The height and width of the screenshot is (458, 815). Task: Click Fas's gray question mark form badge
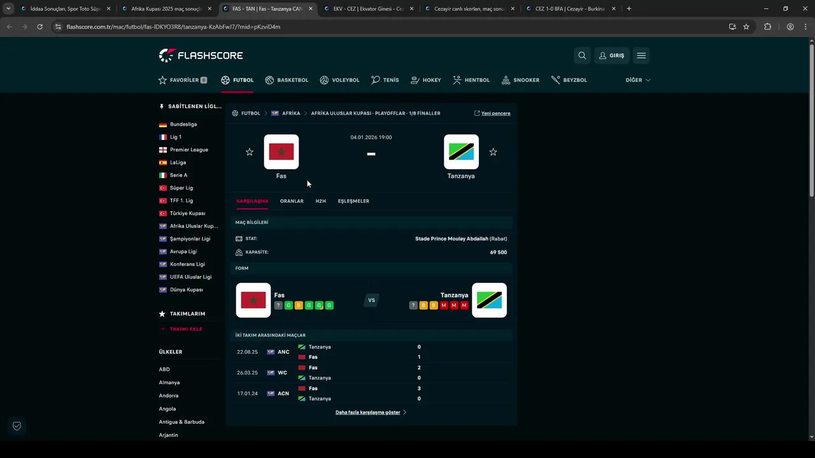[x=278, y=305]
